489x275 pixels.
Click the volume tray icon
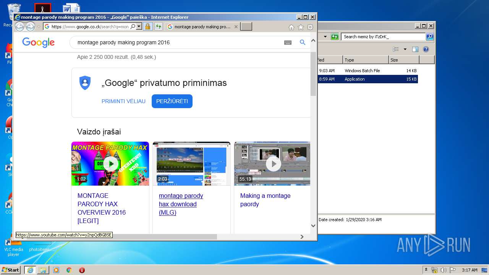[x=444, y=270]
